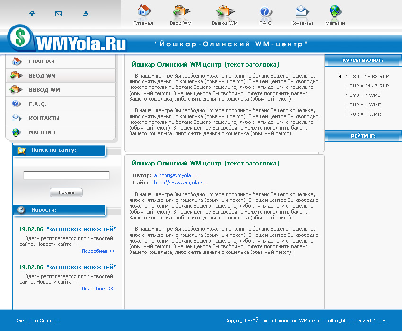
Task: Click the sitemap icon in the header
Action: click(x=86, y=14)
